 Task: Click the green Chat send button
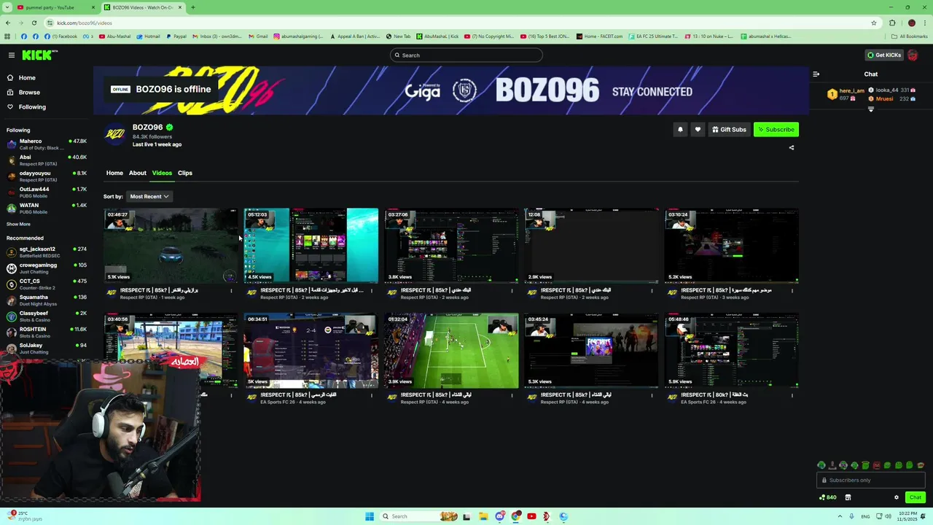(915, 497)
